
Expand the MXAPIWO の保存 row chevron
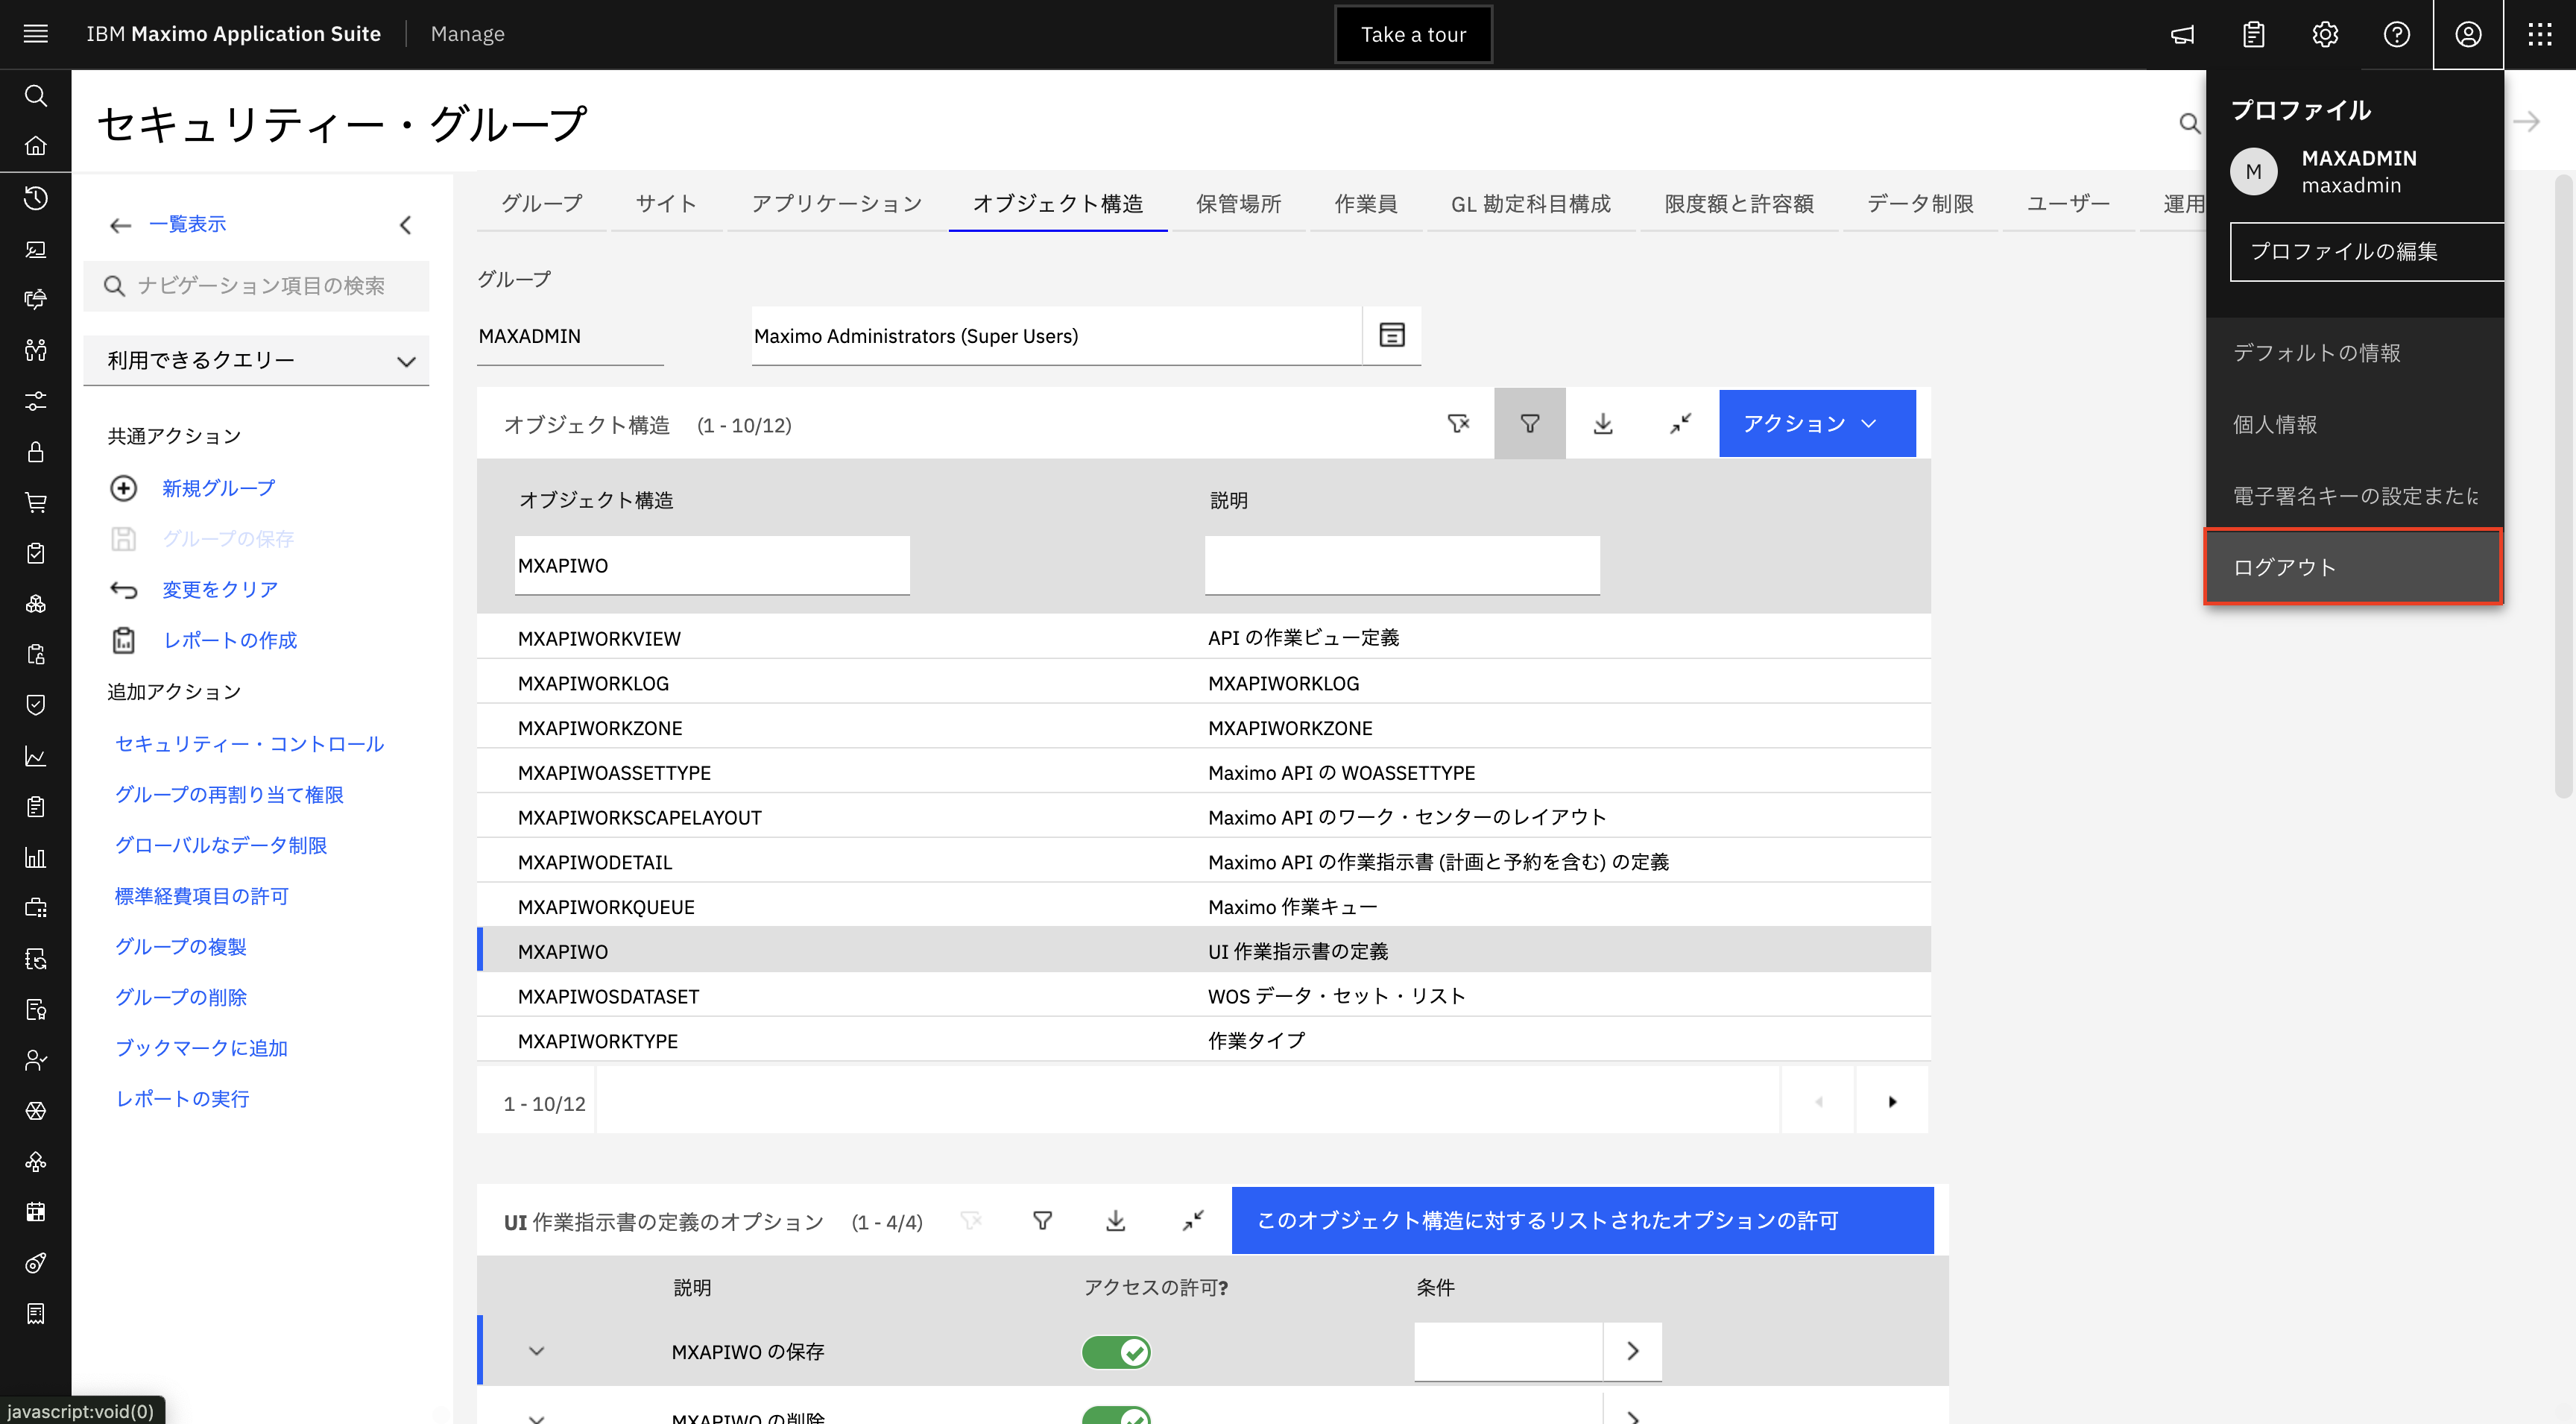(537, 1351)
